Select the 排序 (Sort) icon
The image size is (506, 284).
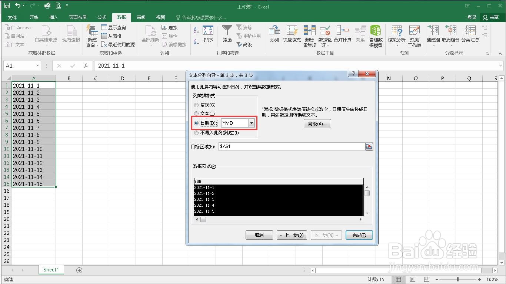(207, 35)
